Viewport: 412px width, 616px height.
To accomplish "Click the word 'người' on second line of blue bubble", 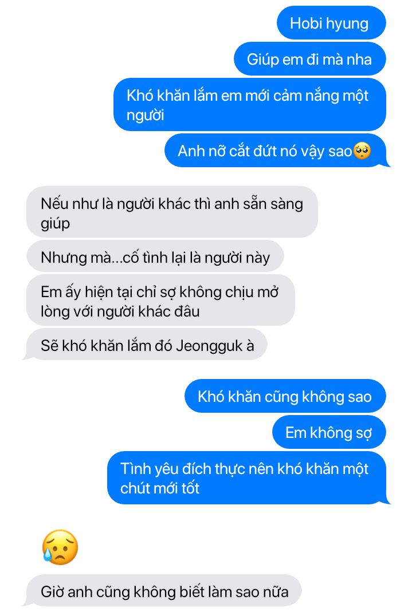I will tap(146, 116).
